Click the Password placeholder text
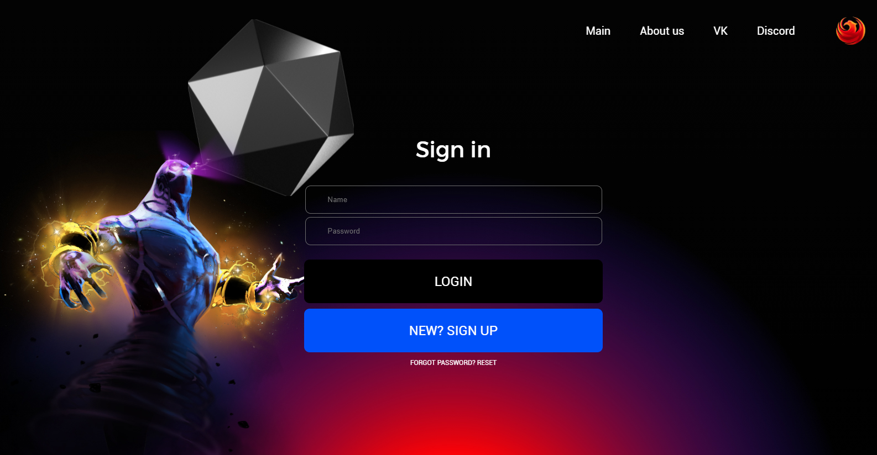Screen dimensions: 877x455 click(343, 231)
